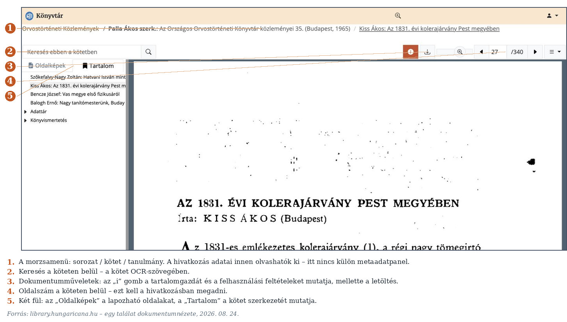567x322 pixels.
Task: Open the user account dropdown menu
Action: pos(553,16)
